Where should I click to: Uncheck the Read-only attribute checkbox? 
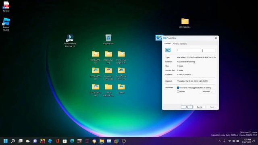tap(178, 88)
